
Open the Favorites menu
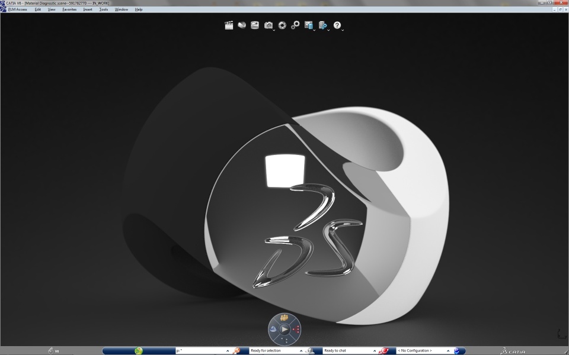point(69,9)
